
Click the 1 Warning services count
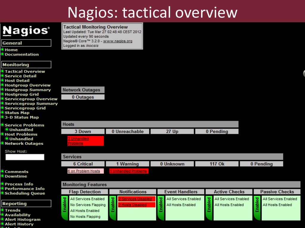point(127,164)
